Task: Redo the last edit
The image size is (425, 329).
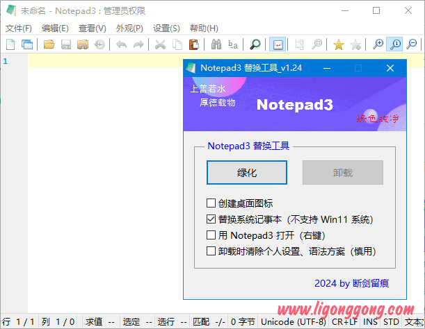Action: point(138,44)
